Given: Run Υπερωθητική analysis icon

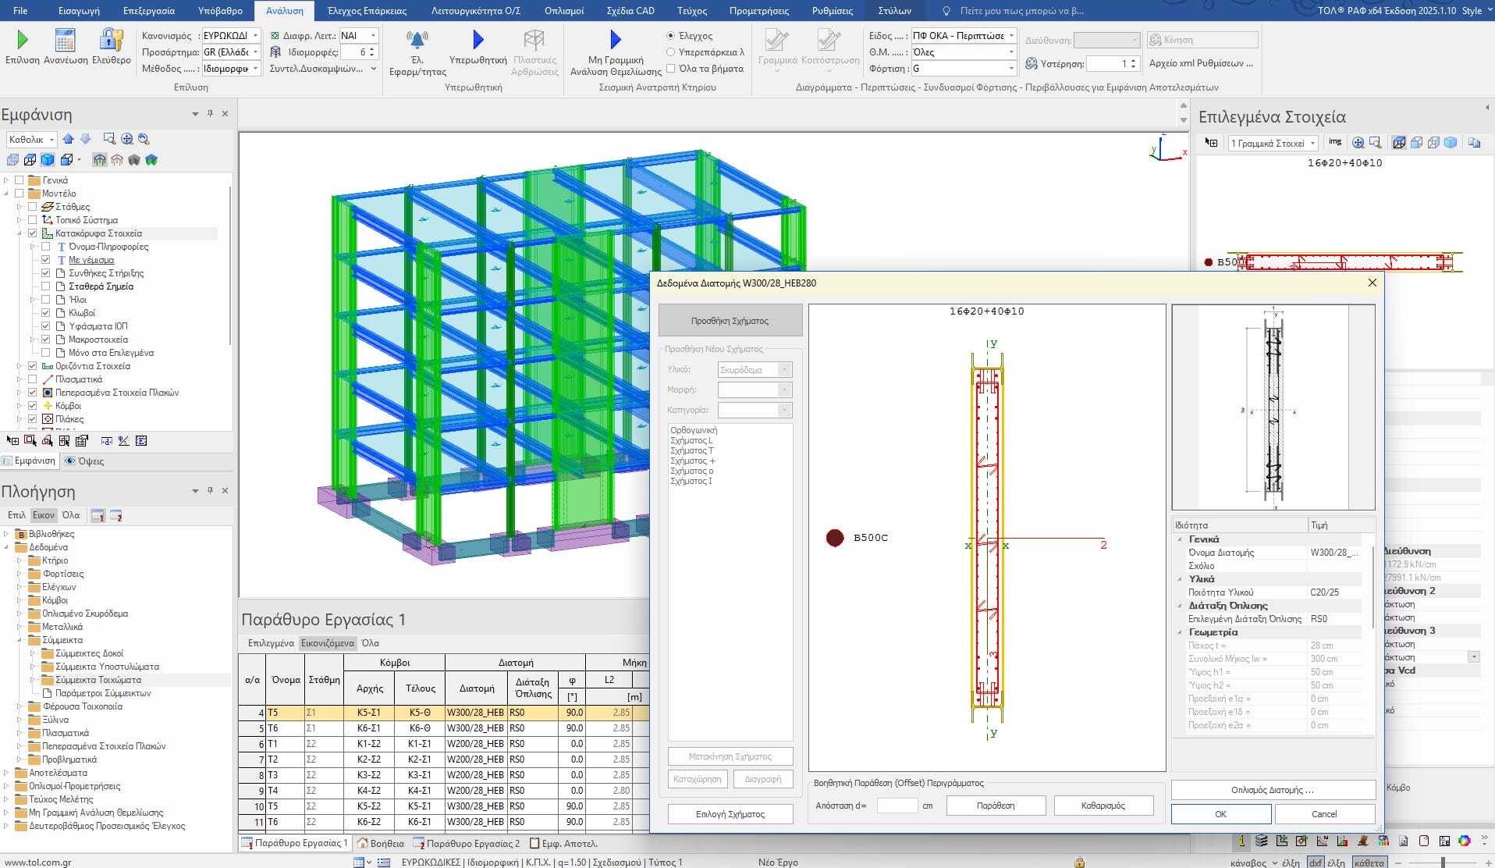Looking at the screenshot, I should pos(478,40).
